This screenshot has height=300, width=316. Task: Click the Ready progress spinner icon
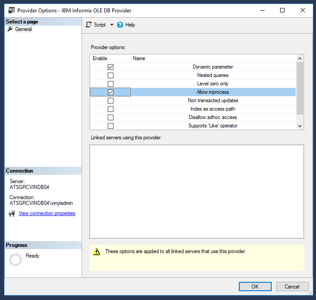coord(16,260)
